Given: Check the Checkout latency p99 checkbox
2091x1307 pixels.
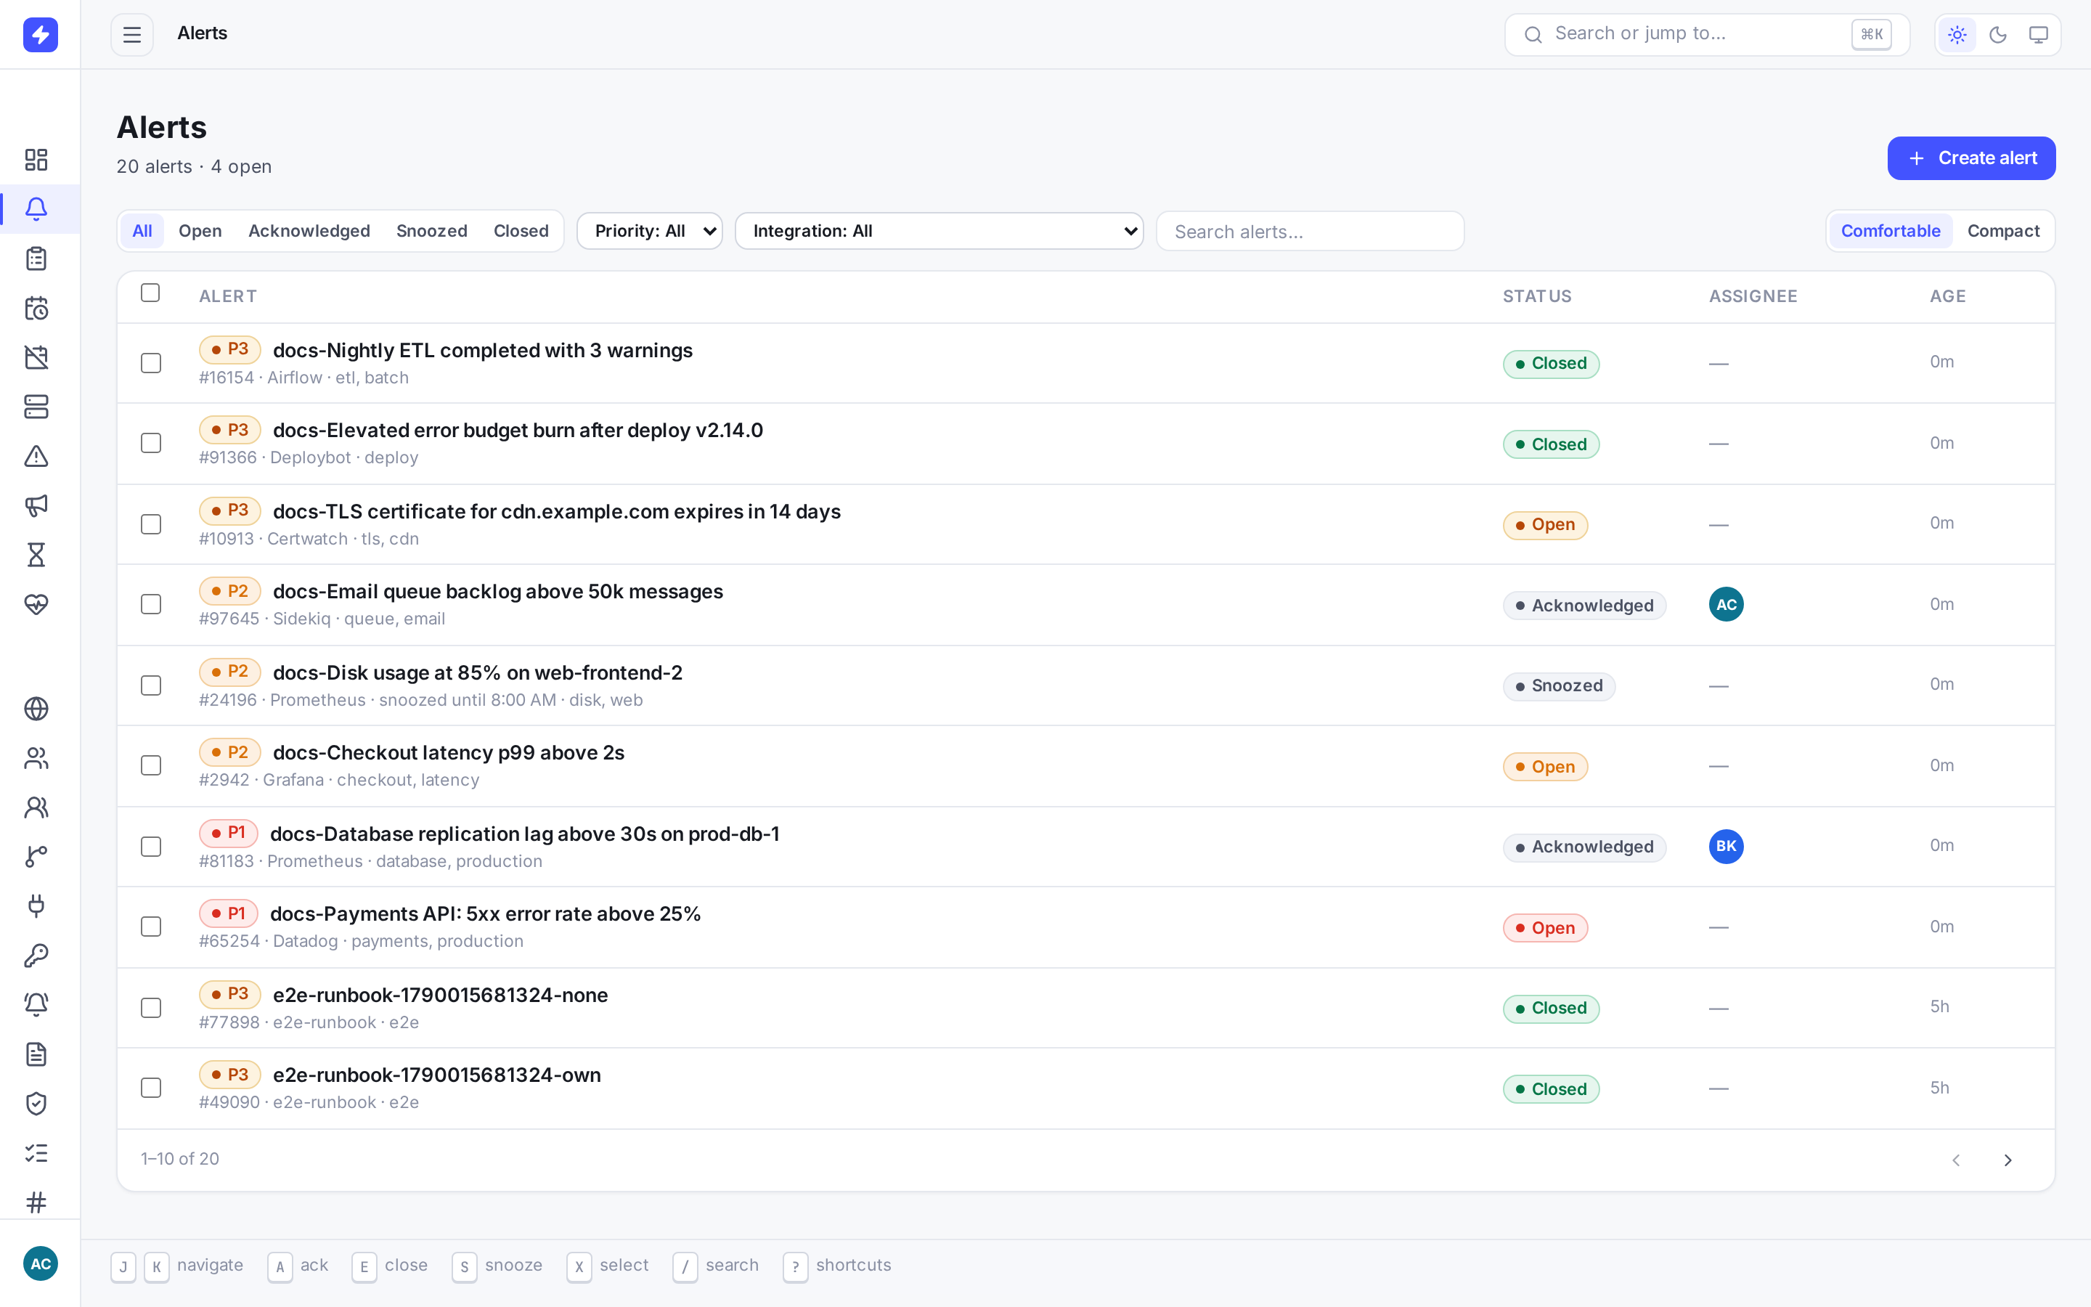Looking at the screenshot, I should [151, 766].
